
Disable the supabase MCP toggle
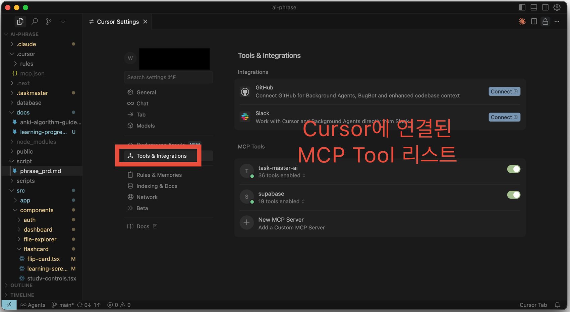click(513, 195)
